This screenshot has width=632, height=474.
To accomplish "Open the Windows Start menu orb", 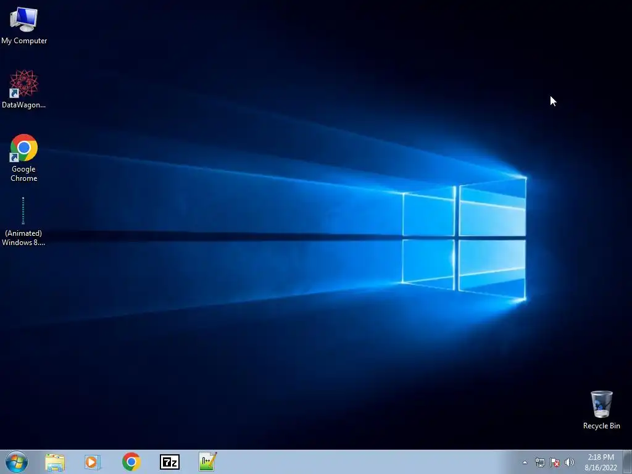I will tap(17, 462).
